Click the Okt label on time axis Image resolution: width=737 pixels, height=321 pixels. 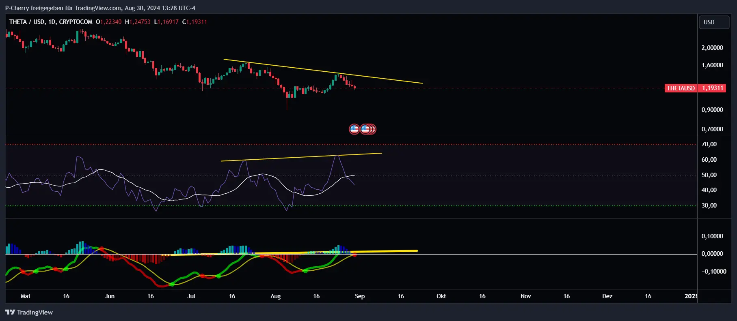(441, 296)
